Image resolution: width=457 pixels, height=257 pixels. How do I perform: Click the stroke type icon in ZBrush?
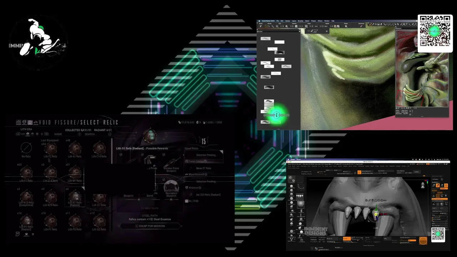pyautogui.click(x=300, y=186)
